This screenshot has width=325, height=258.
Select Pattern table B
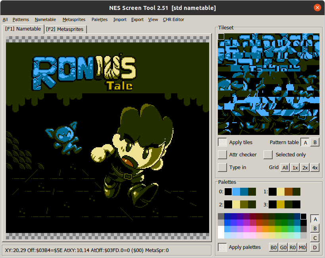tap(315, 142)
